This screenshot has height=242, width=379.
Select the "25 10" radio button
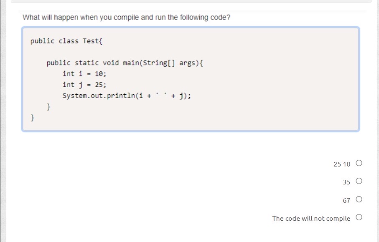359,164
